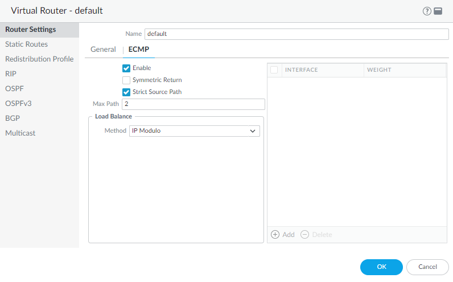Select OSPFv3 in the sidebar

click(18, 103)
